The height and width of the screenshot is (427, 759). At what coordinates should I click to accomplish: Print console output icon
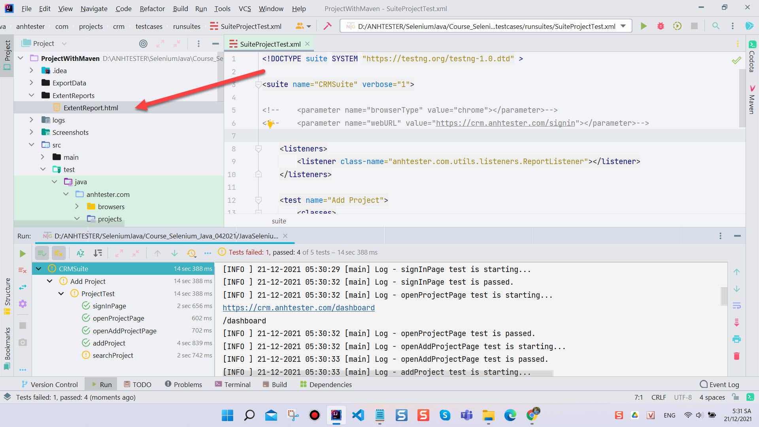[736, 339]
